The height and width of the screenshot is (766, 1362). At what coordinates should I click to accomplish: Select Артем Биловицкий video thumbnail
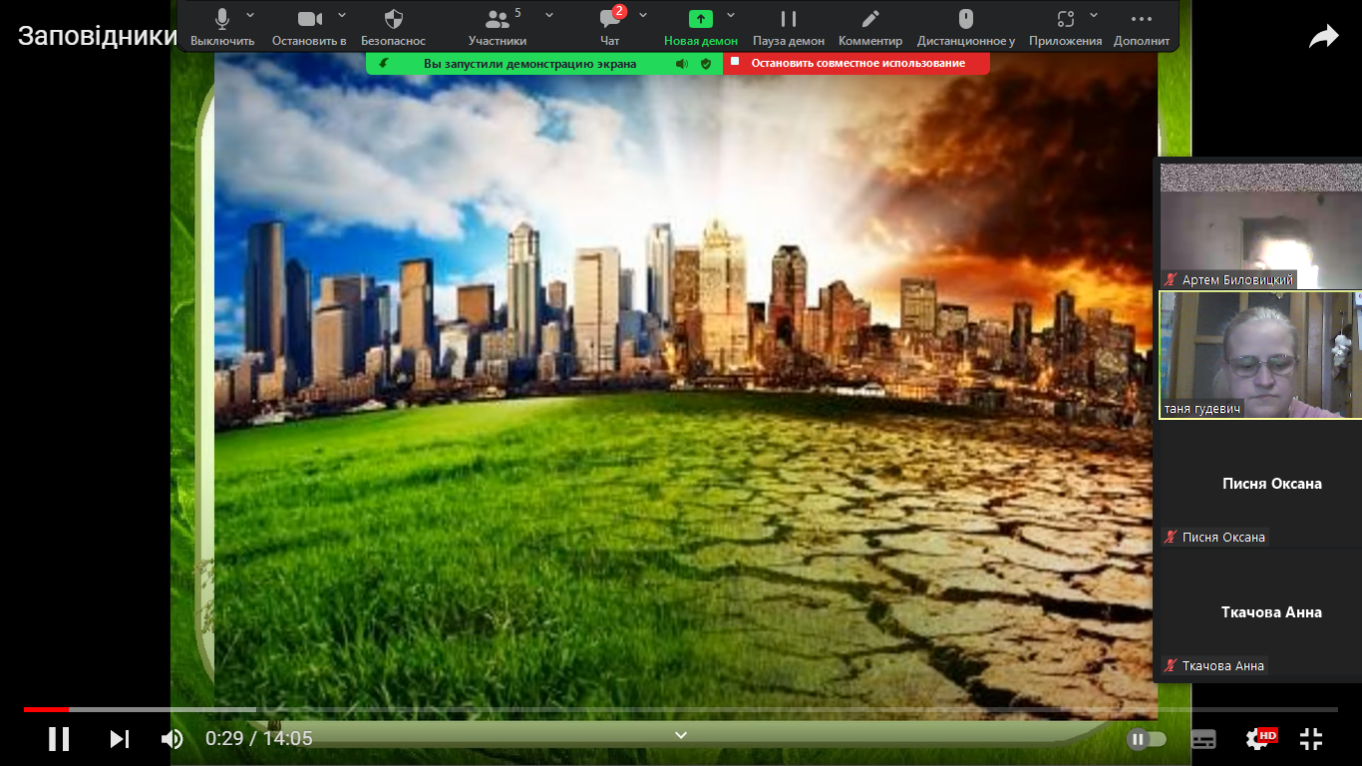1260,226
